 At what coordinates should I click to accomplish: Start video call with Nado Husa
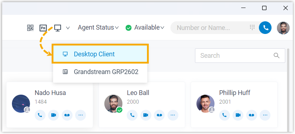tap(53, 115)
